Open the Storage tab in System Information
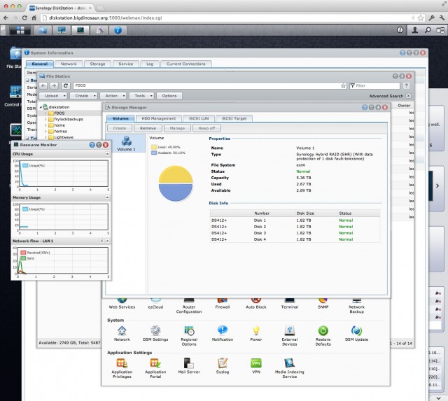The width and height of the screenshot is (448, 401). click(97, 64)
